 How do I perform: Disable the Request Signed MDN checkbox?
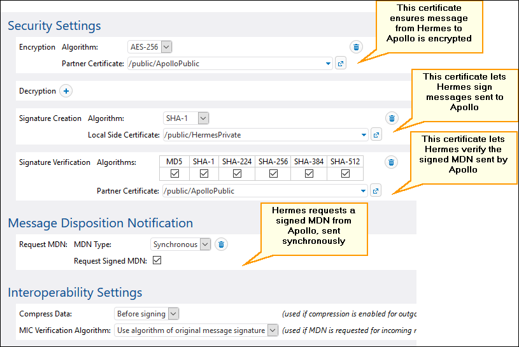point(157,260)
